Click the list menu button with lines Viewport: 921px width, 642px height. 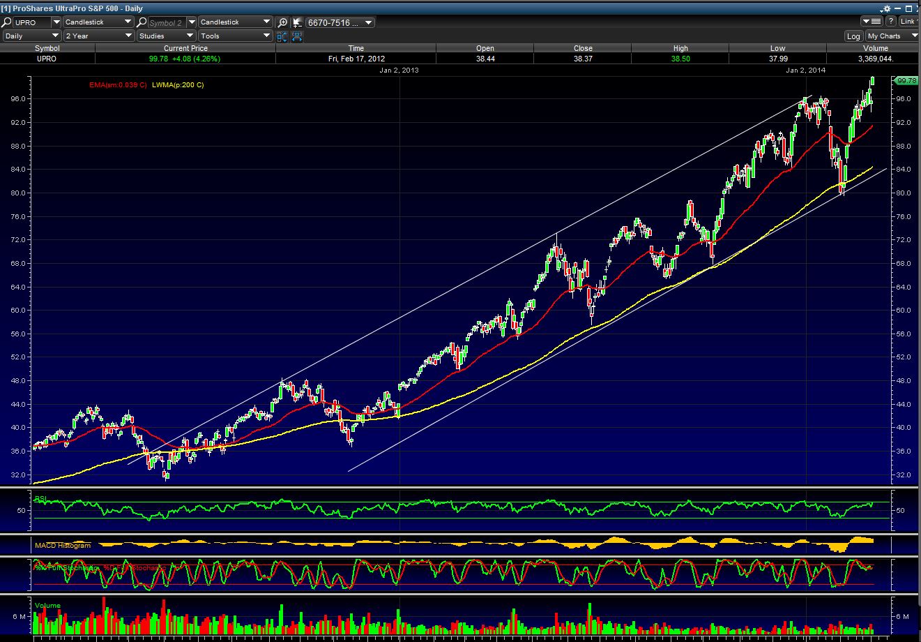coord(871,22)
